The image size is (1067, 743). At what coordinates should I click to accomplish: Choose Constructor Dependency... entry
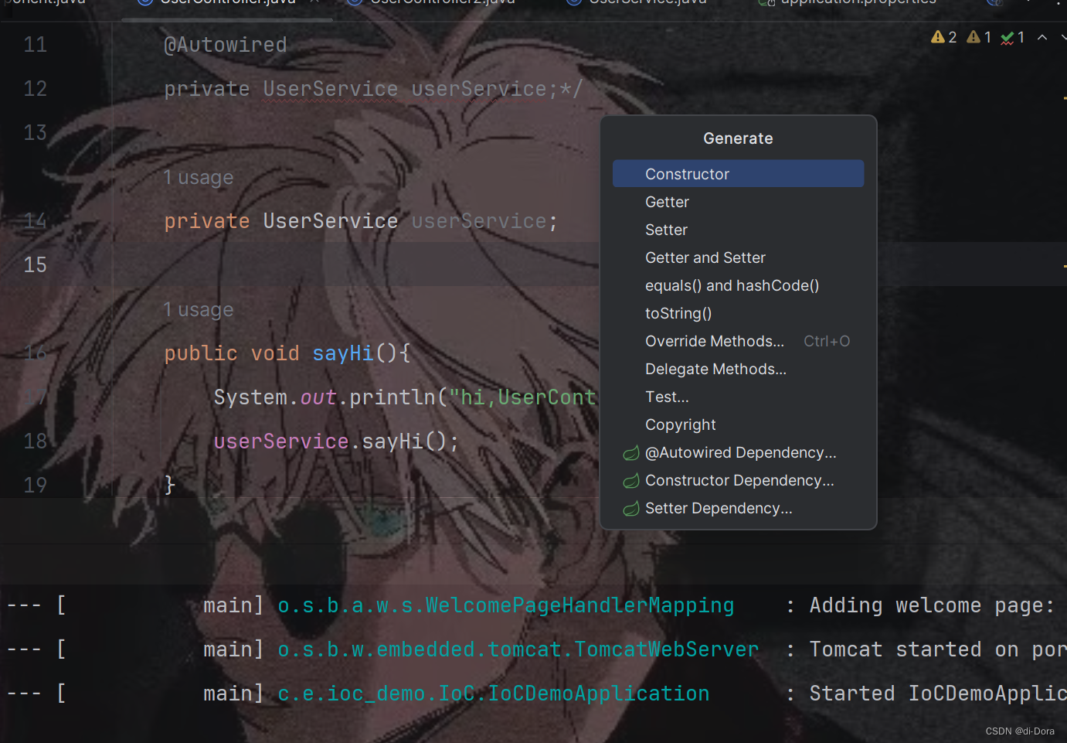pos(738,480)
